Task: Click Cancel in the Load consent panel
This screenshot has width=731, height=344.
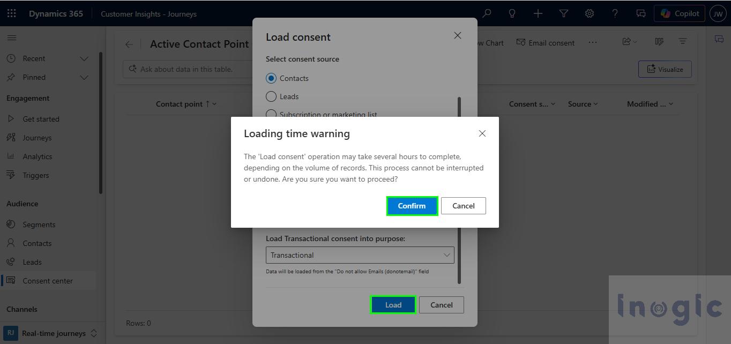Action: (442, 305)
